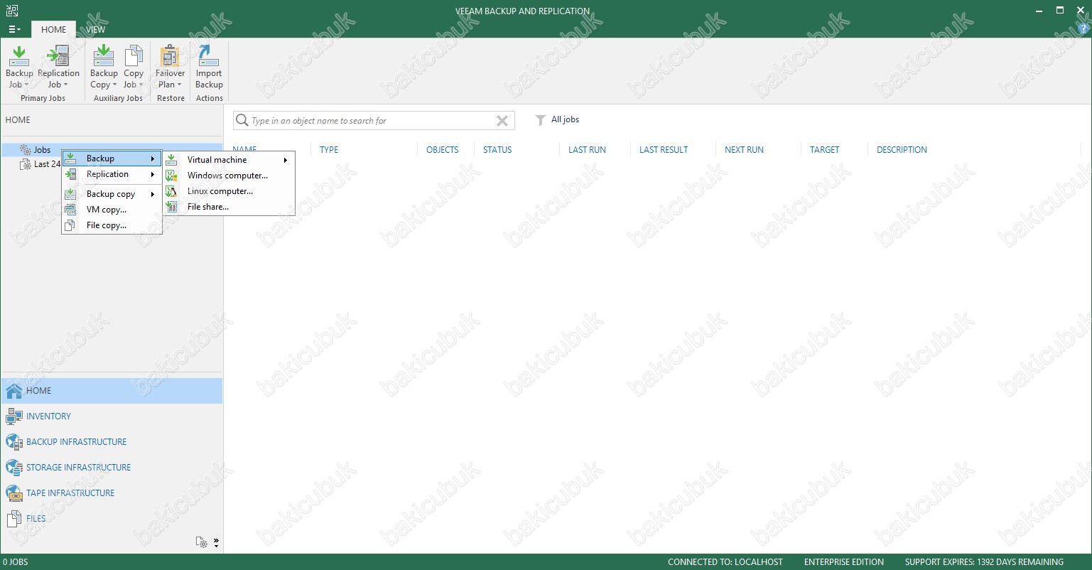1092x570 pixels.
Task: Sort by the LAST RESULT column header
Action: click(664, 150)
